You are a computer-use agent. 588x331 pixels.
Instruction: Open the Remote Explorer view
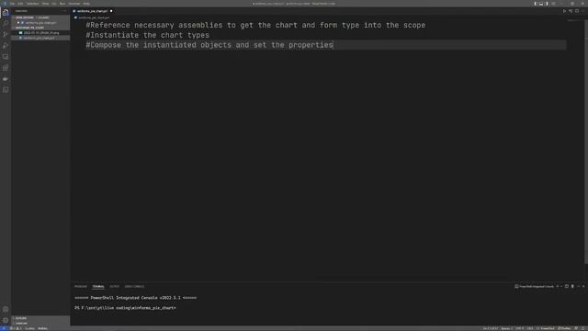tap(6, 57)
